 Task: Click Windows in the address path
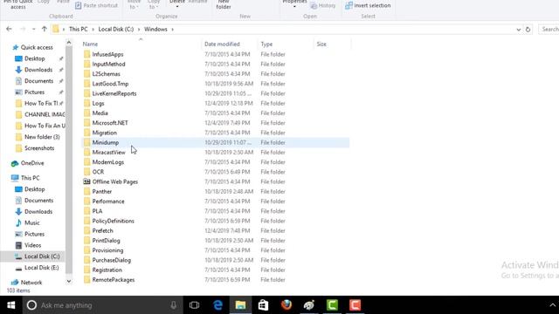[x=155, y=29]
